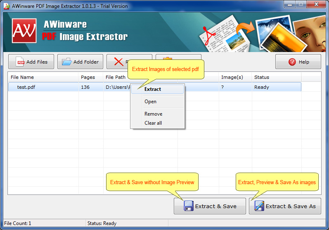Click the File Path column header
Screen dimensions: 329x230
pos(116,77)
